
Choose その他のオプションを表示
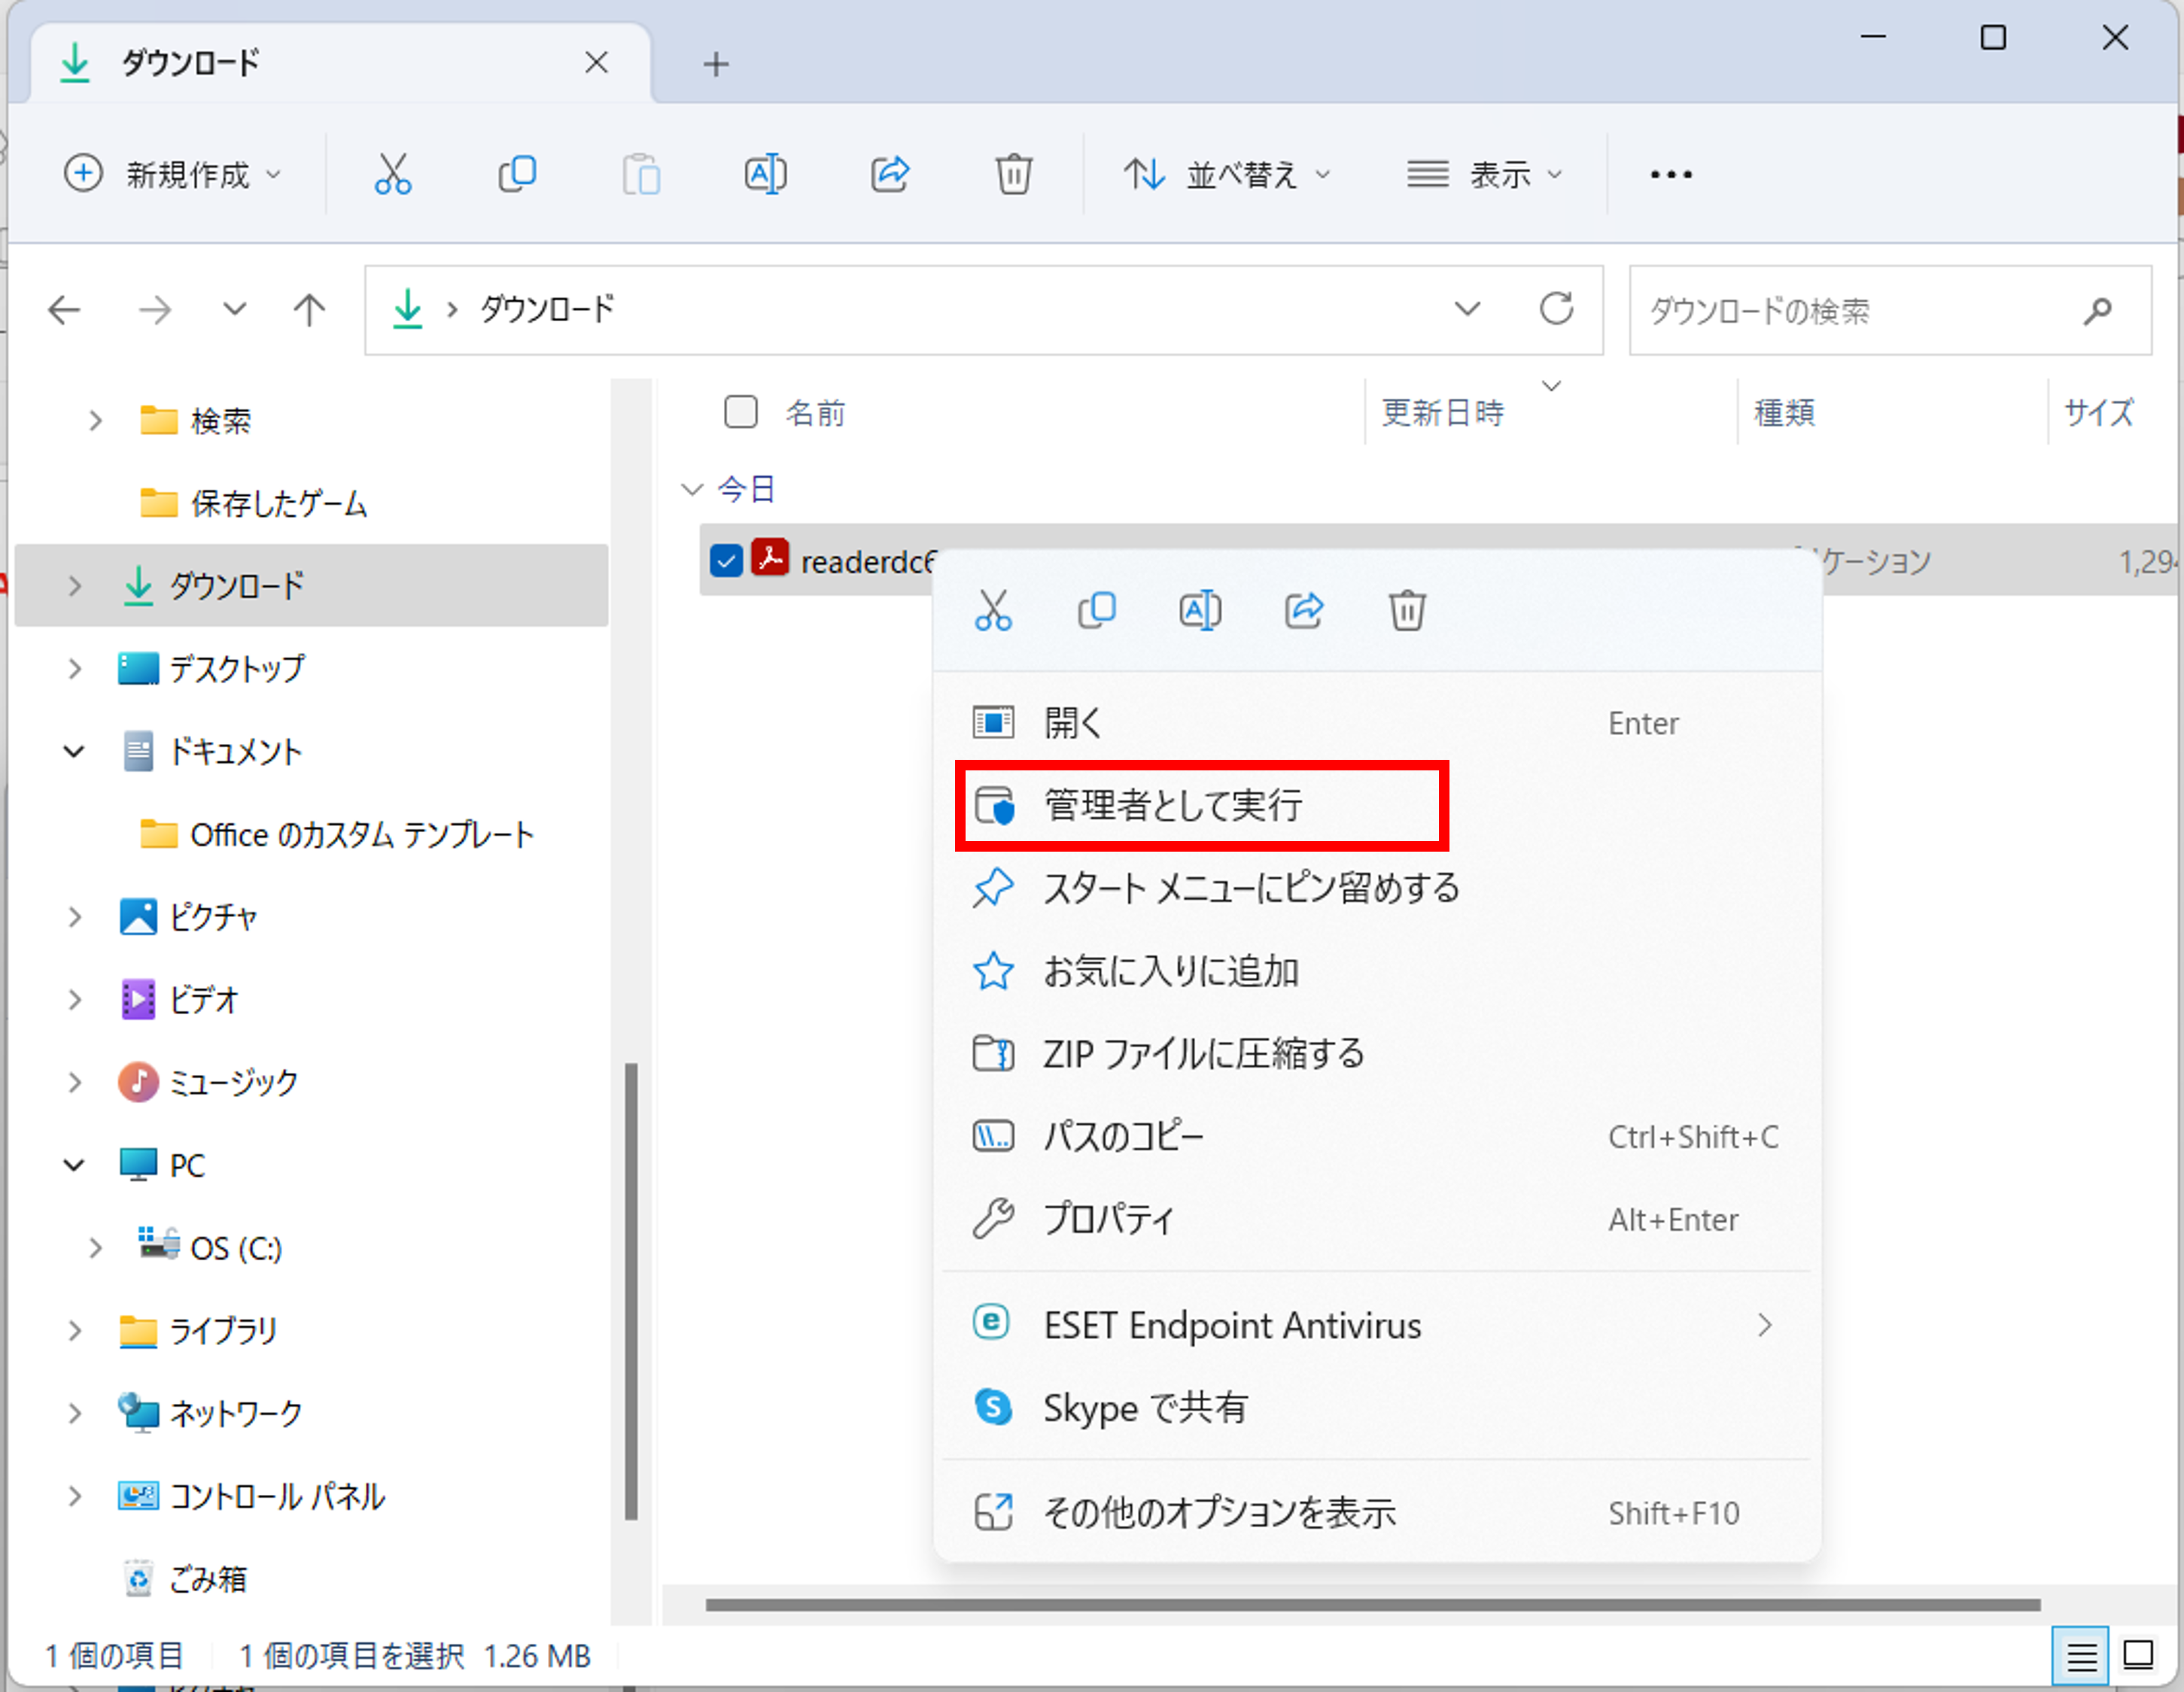1377,1513
